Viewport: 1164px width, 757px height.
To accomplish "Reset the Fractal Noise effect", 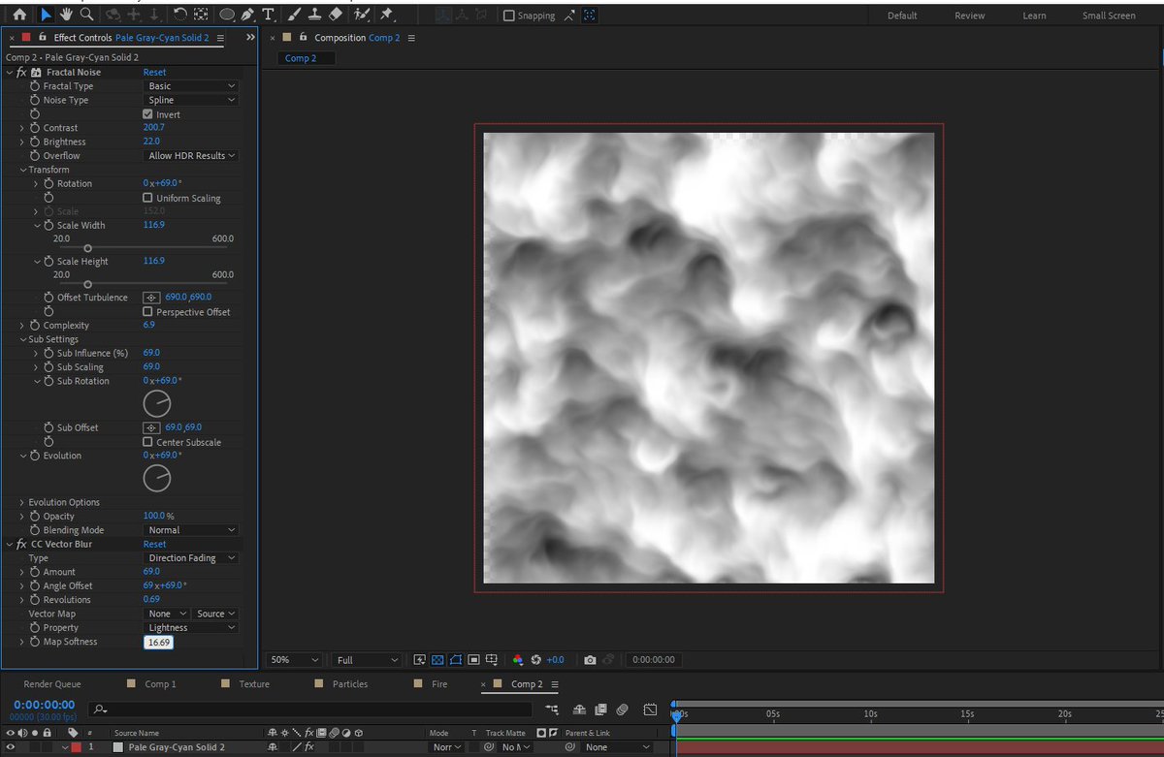I will click(154, 73).
